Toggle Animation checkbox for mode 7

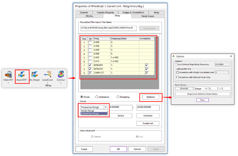click(146, 65)
